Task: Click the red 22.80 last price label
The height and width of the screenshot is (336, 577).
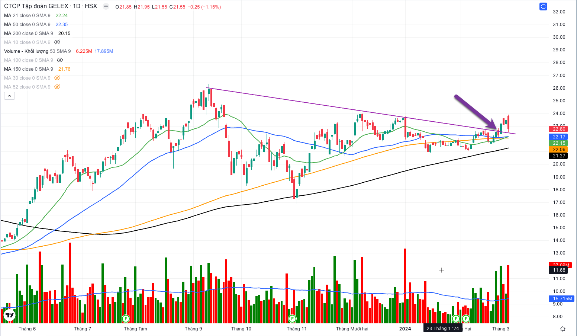Action: pos(559,129)
